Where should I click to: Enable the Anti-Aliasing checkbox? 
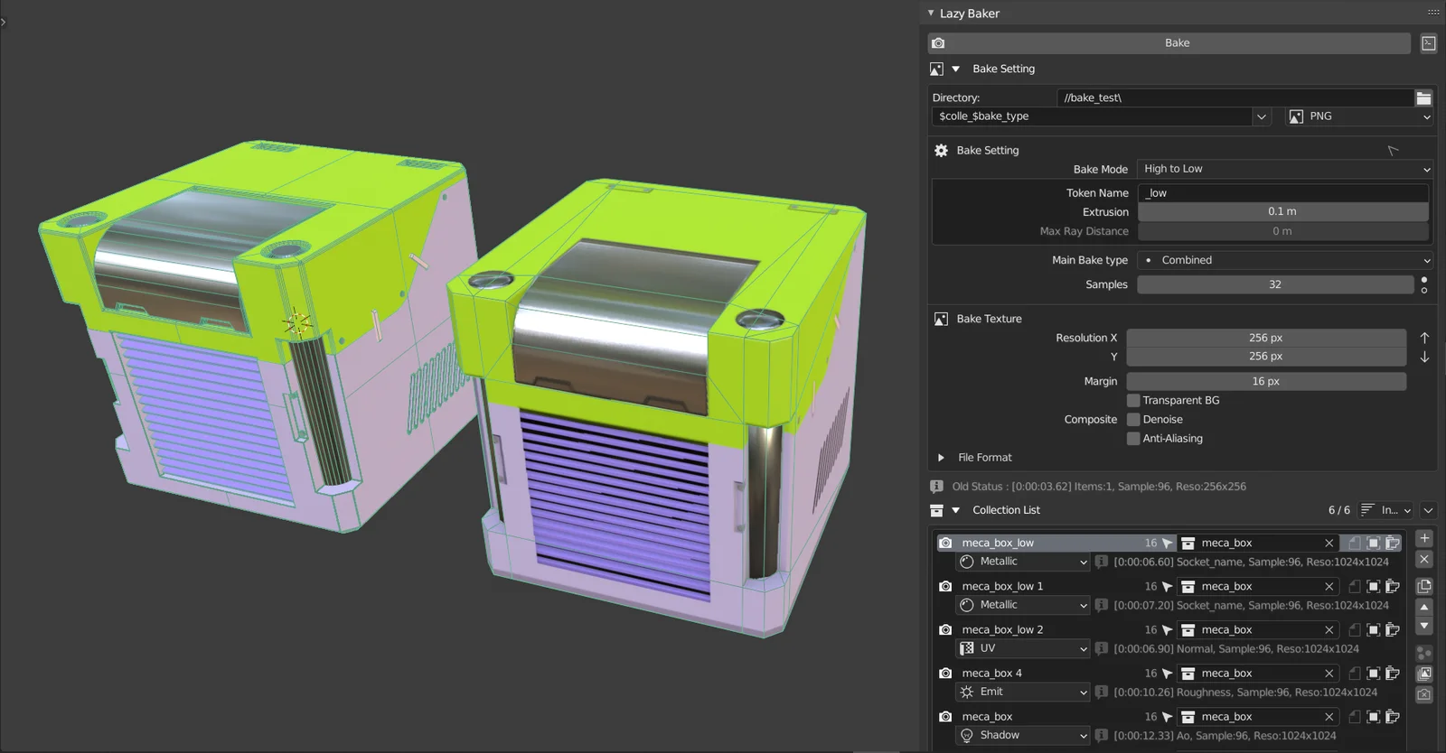point(1133,439)
